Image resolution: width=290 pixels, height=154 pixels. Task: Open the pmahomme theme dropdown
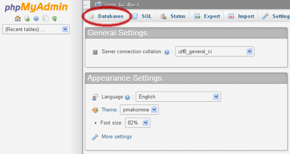[x=139, y=109]
